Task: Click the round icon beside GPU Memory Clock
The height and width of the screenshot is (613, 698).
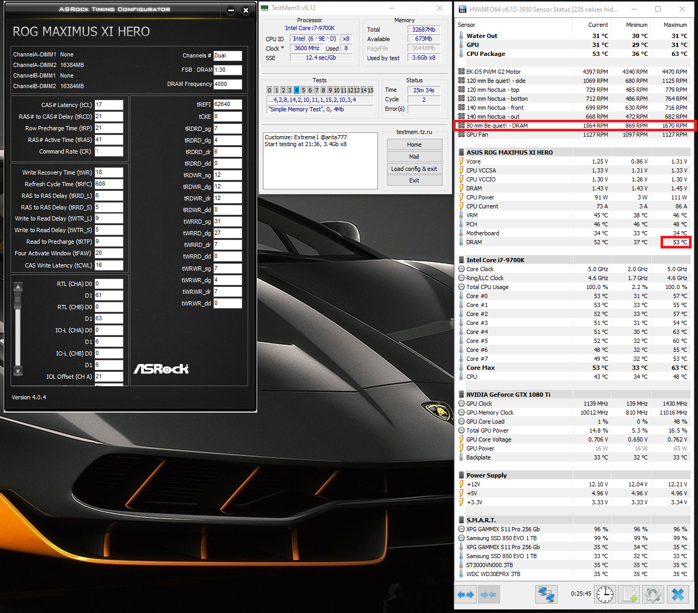Action: [x=461, y=413]
